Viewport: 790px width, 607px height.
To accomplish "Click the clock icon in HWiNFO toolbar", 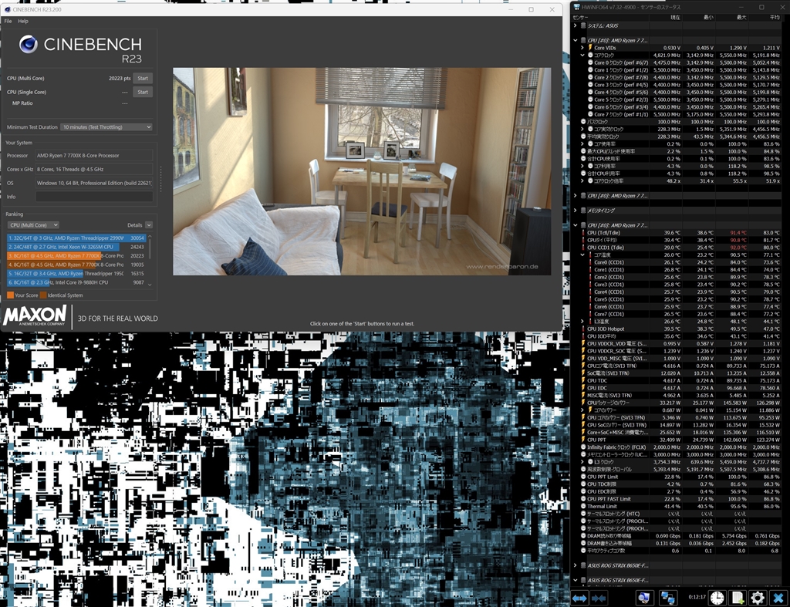I will click(717, 598).
